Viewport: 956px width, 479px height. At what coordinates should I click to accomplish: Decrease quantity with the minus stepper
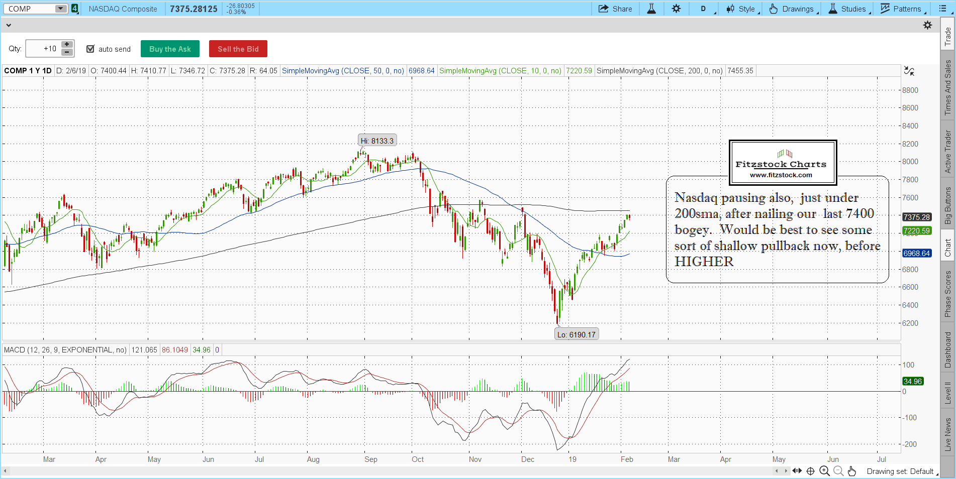pyautogui.click(x=67, y=52)
